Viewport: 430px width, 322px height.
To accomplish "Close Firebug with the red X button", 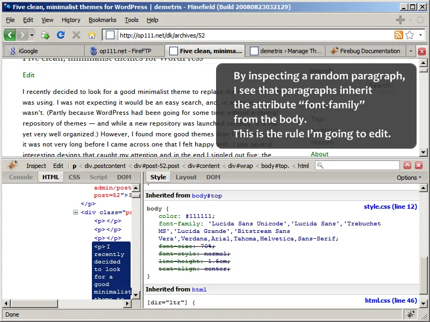I will 419,165.
